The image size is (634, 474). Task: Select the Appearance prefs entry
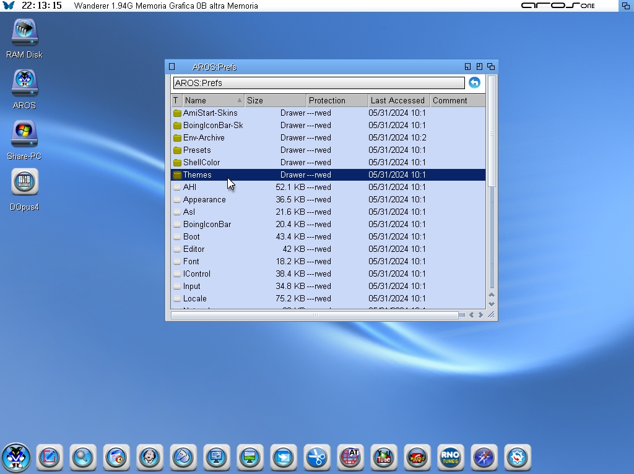204,199
